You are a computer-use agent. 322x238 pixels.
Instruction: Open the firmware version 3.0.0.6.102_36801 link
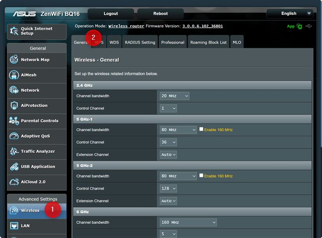pos(202,26)
